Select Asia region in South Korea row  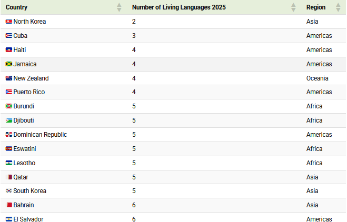(312, 191)
